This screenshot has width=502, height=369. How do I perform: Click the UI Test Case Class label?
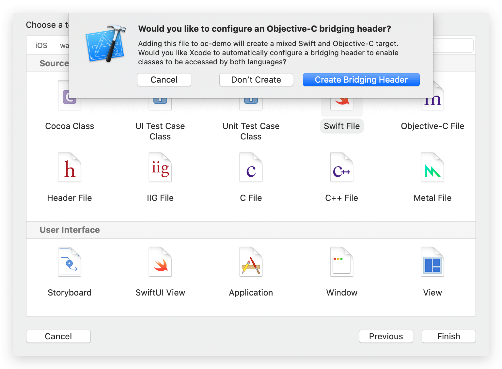point(160,131)
